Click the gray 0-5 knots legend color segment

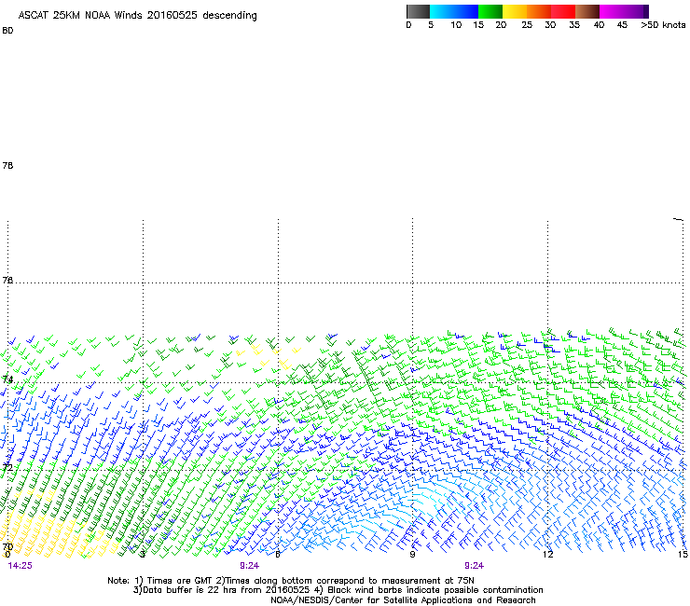[418, 11]
